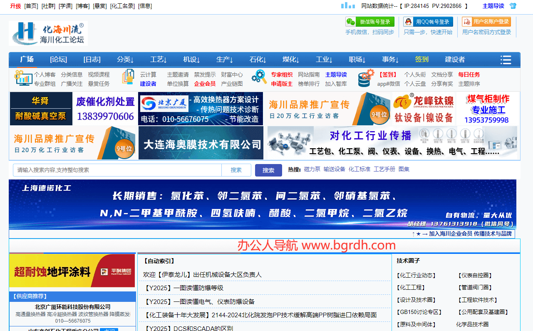Screen dimensions: 533x331
Task: Click the chart monitor icon beside 个人博客
Action: click(x=23, y=78)
